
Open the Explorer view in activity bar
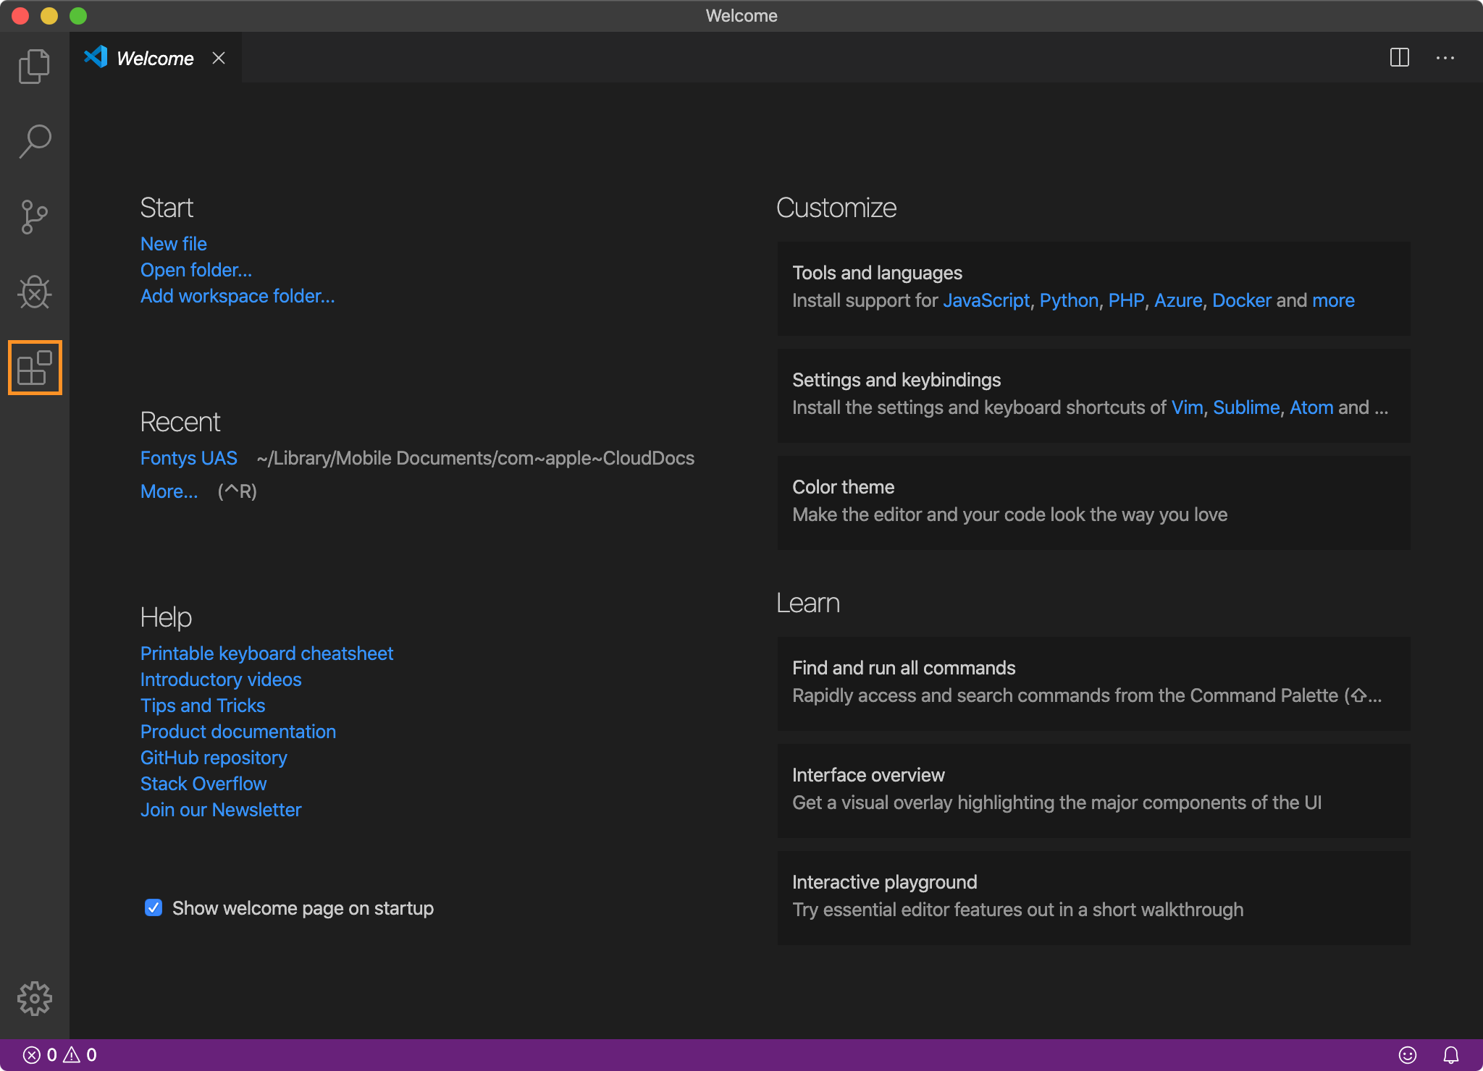coord(34,67)
